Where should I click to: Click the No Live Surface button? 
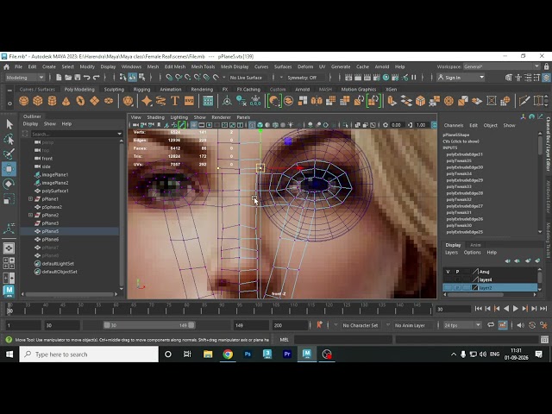(246, 78)
